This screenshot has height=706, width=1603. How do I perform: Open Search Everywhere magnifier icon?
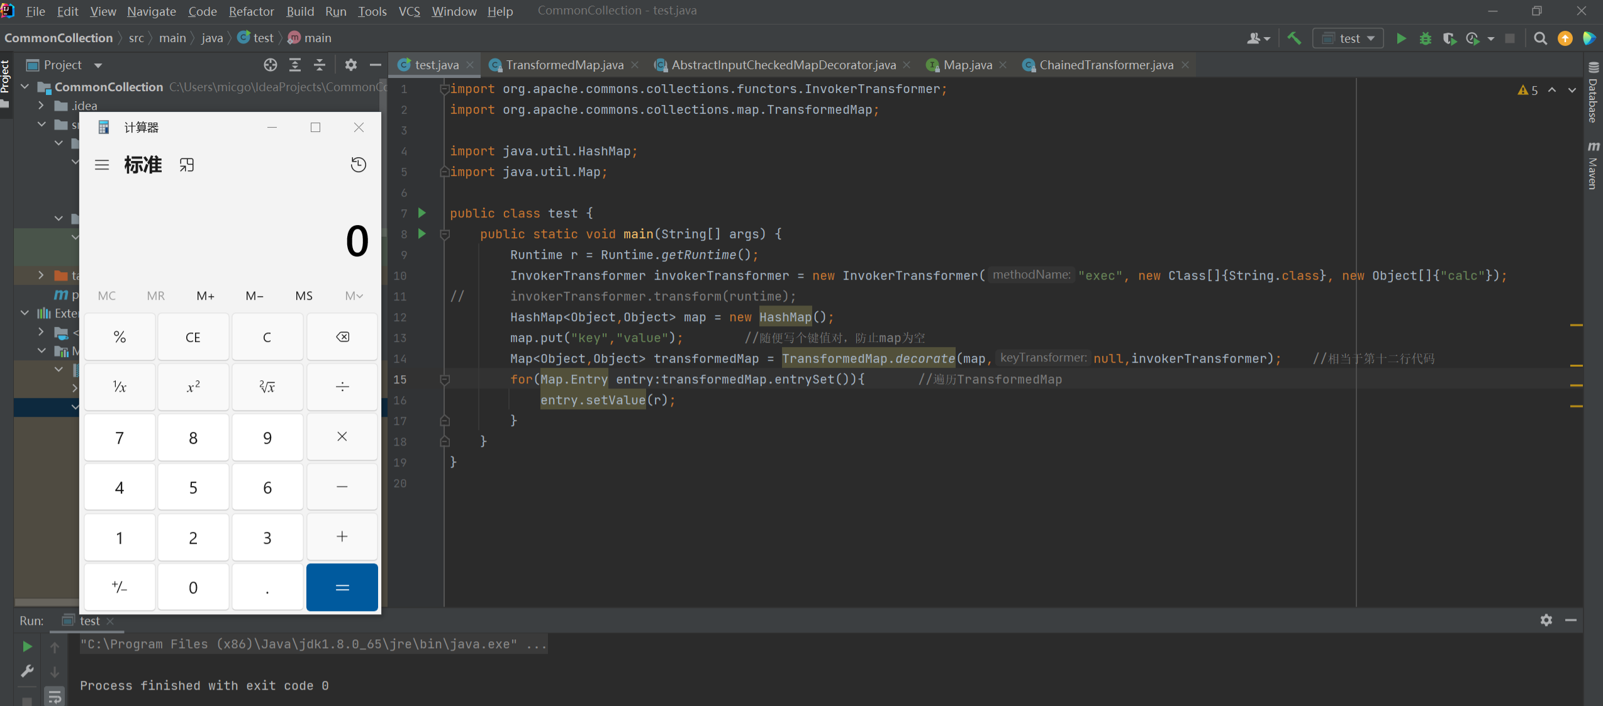(1540, 38)
